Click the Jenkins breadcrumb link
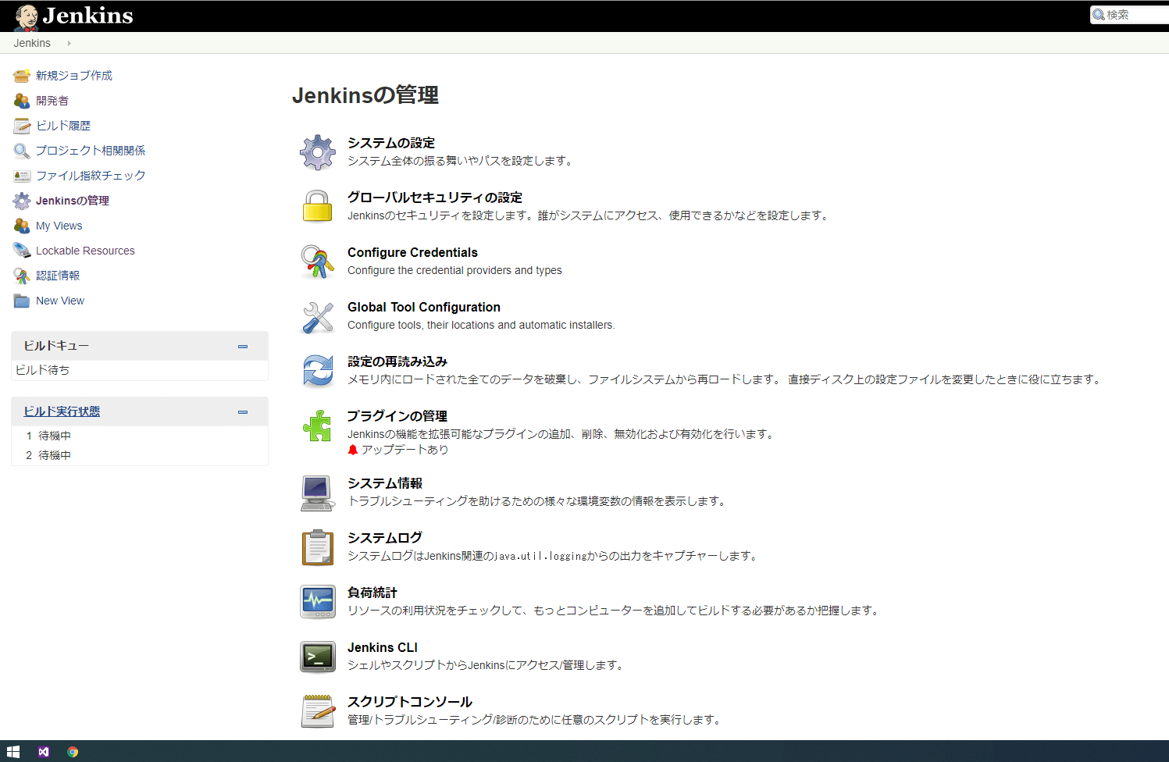This screenshot has width=1169, height=762. [32, 43]
